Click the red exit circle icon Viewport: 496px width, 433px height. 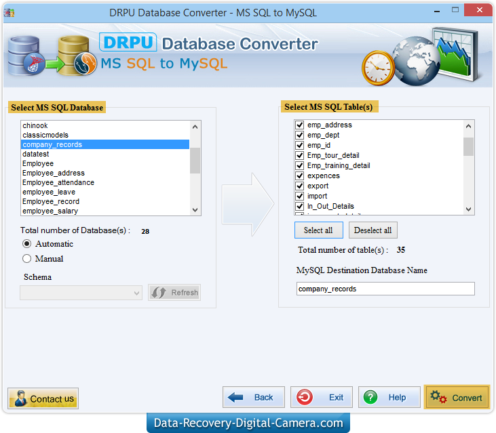[305, 397]
